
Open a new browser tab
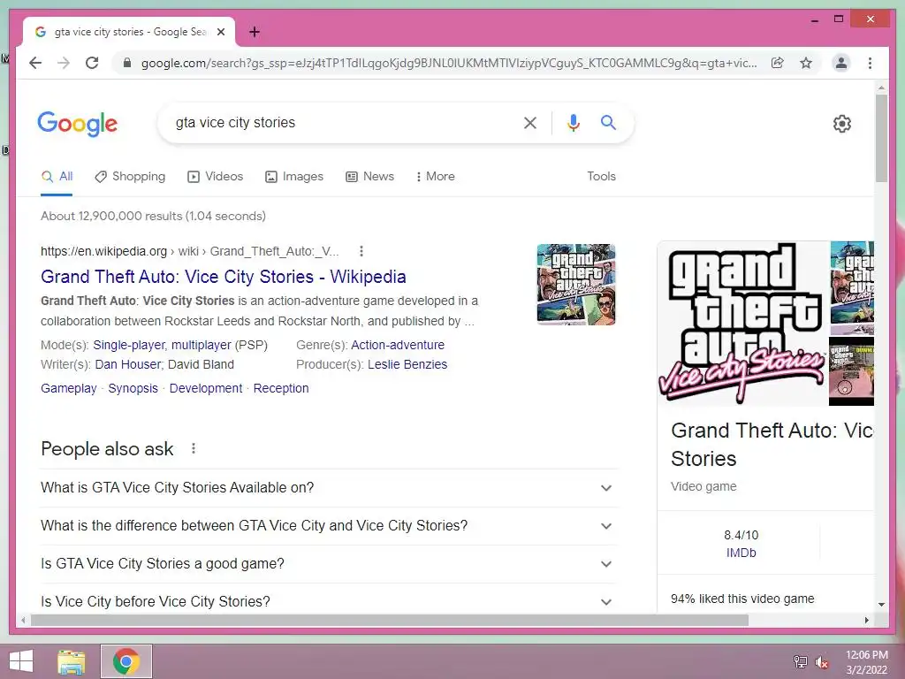point(255,32)
